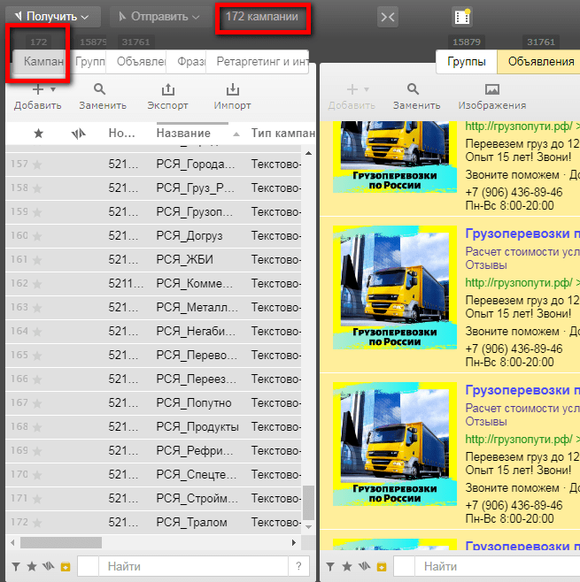The width and height of the screenshot is (580, 582).
Task: Open the Получить dropdown button
Action: pos(52,17)
